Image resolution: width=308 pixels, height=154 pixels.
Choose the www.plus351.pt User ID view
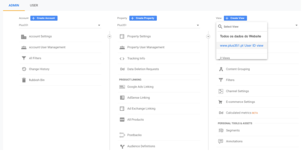coord(242,46)
